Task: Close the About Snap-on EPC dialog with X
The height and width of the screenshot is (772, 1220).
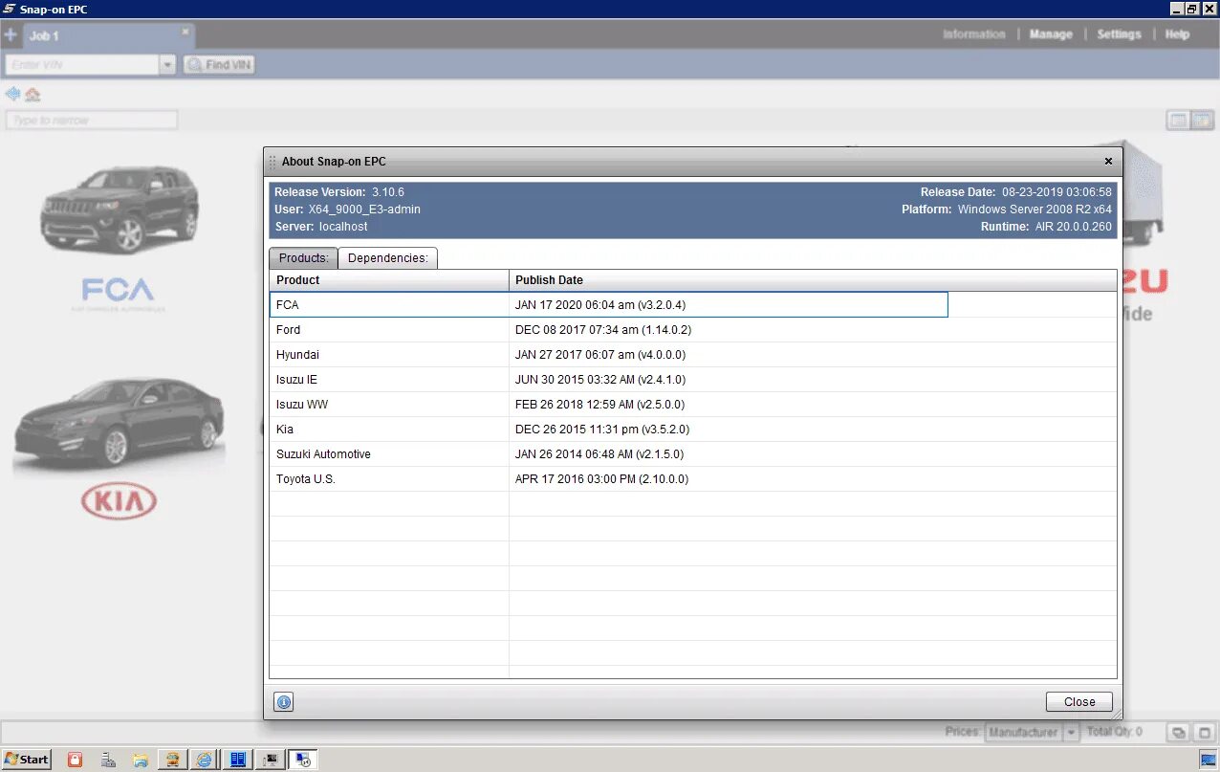Action: [1108, 162]
